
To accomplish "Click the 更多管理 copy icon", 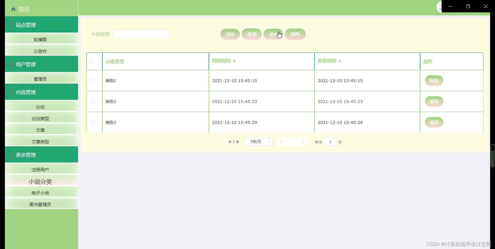I will coord(11,155).
